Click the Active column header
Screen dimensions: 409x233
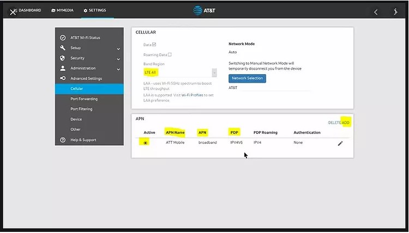149,132
